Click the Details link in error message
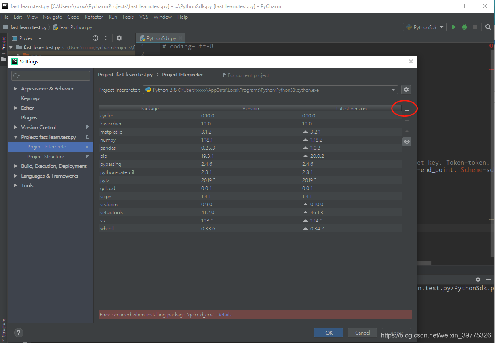 (225, 314)
